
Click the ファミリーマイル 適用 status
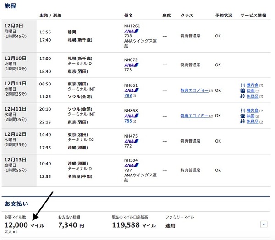[x=170, y=226]
